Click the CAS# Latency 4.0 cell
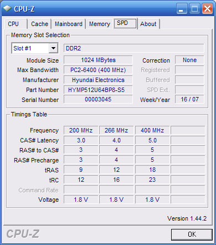Screen dimensions: 216x245 pyautogui.click(x=116, y=140)
